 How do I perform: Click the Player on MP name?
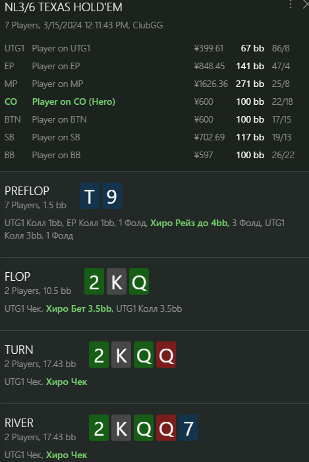pos(58,84)
